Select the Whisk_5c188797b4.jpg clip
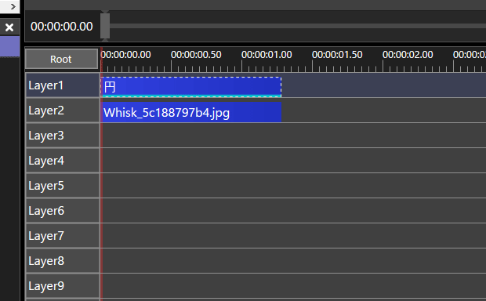 click(191, 112)
